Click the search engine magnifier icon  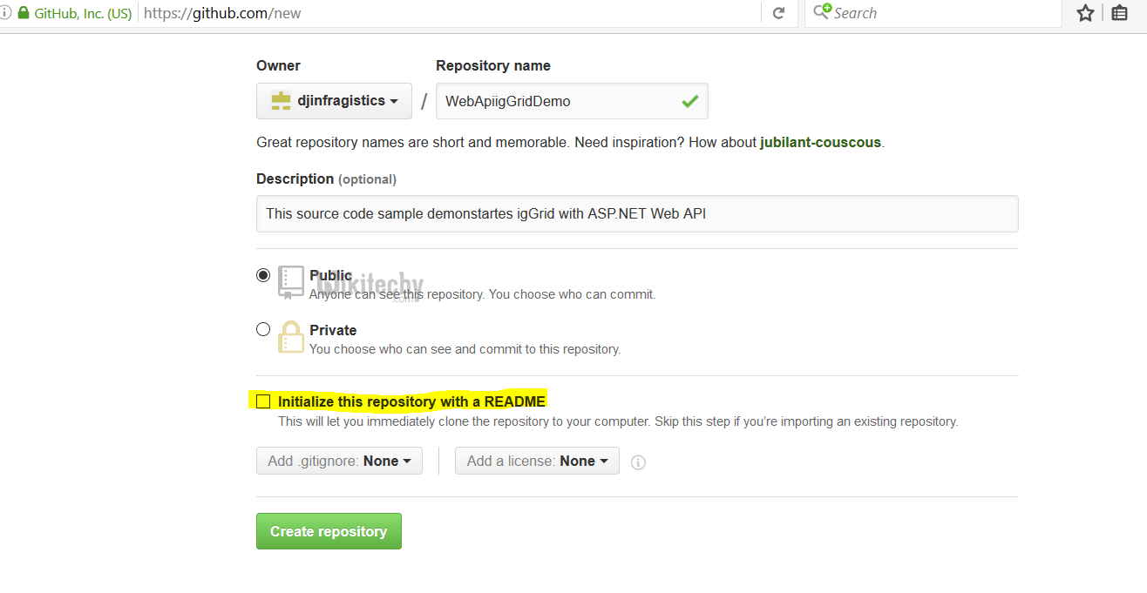[822, 12]
